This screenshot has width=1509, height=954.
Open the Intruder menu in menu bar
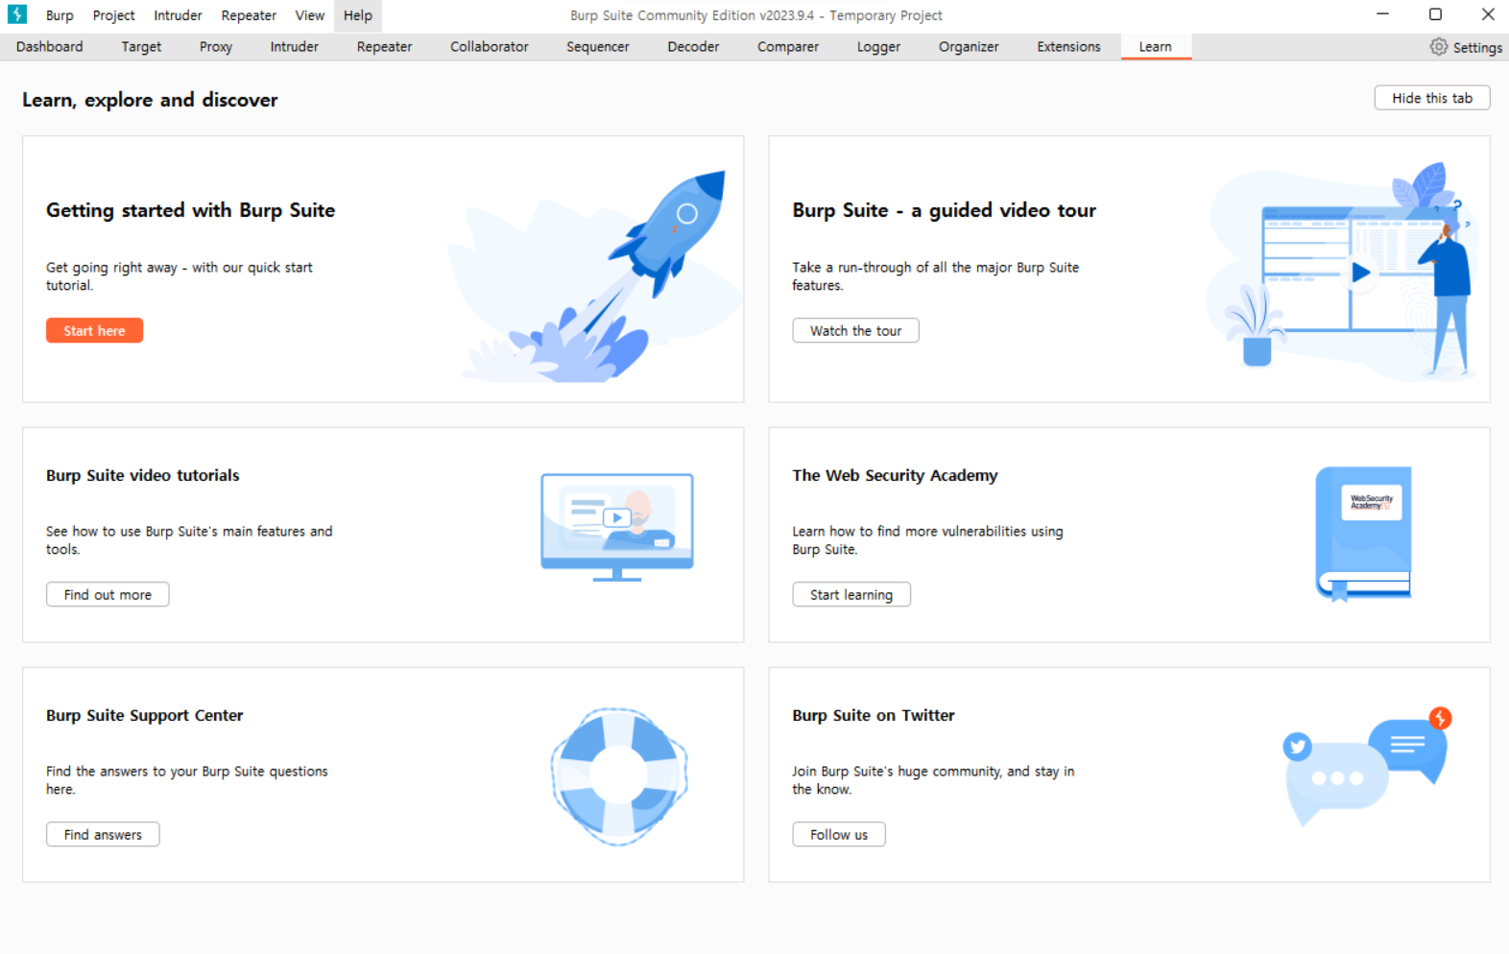pos(178,15)
